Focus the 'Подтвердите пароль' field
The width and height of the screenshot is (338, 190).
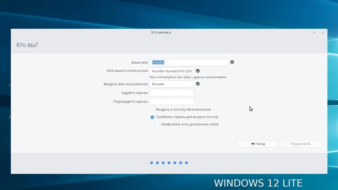click(x=172, y=101)
